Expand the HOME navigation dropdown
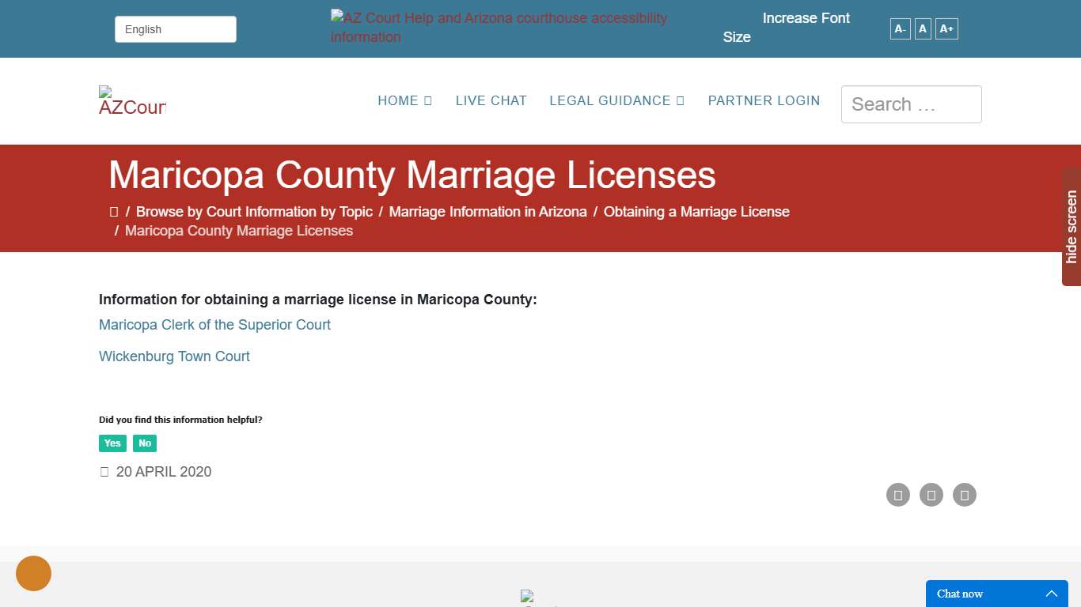The image size is (1081, 607). point(404,100)
